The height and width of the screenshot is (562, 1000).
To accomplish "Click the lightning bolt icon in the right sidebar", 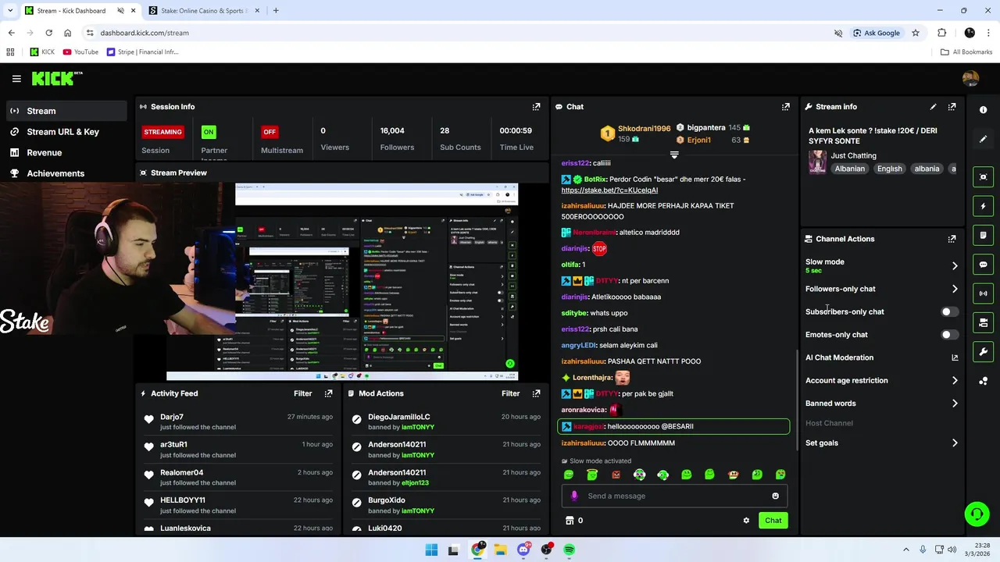I will click(x=984, y=206).
